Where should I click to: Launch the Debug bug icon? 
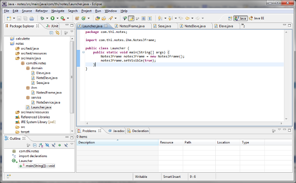click(43, 18)
